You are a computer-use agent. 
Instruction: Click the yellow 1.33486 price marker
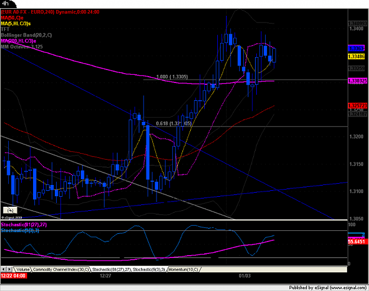click(x=356, y=57)
